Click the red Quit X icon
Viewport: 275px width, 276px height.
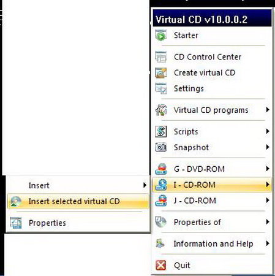[x=160, y=265]
